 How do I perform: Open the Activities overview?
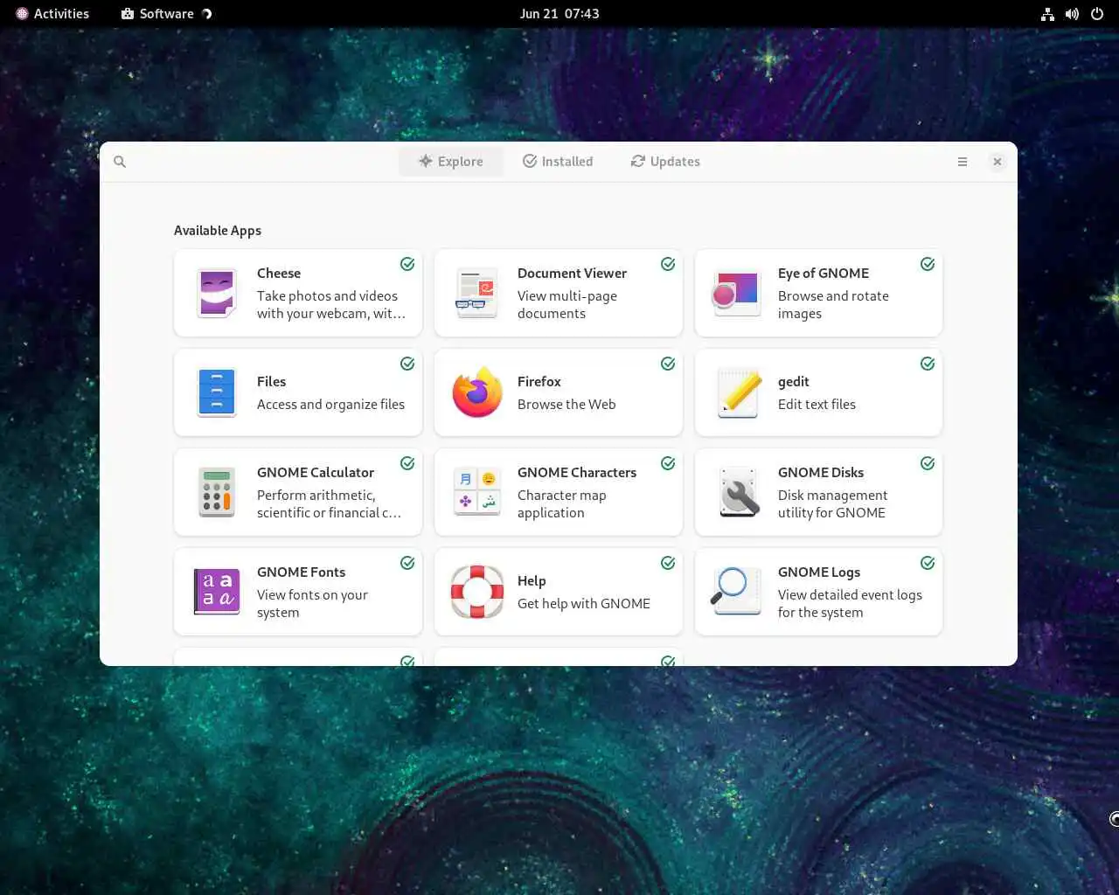[x=52, y=13]
